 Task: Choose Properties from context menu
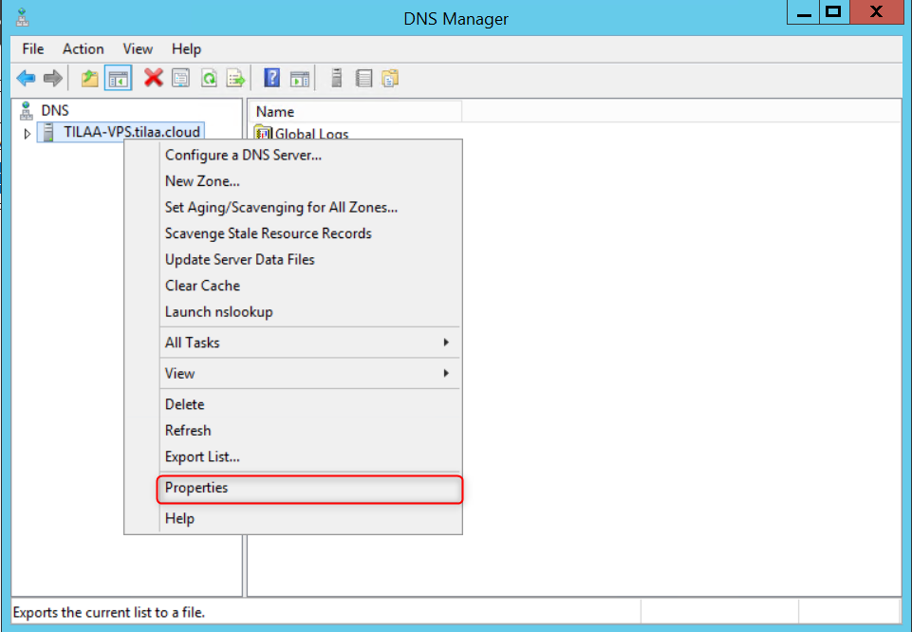point(310,489)
